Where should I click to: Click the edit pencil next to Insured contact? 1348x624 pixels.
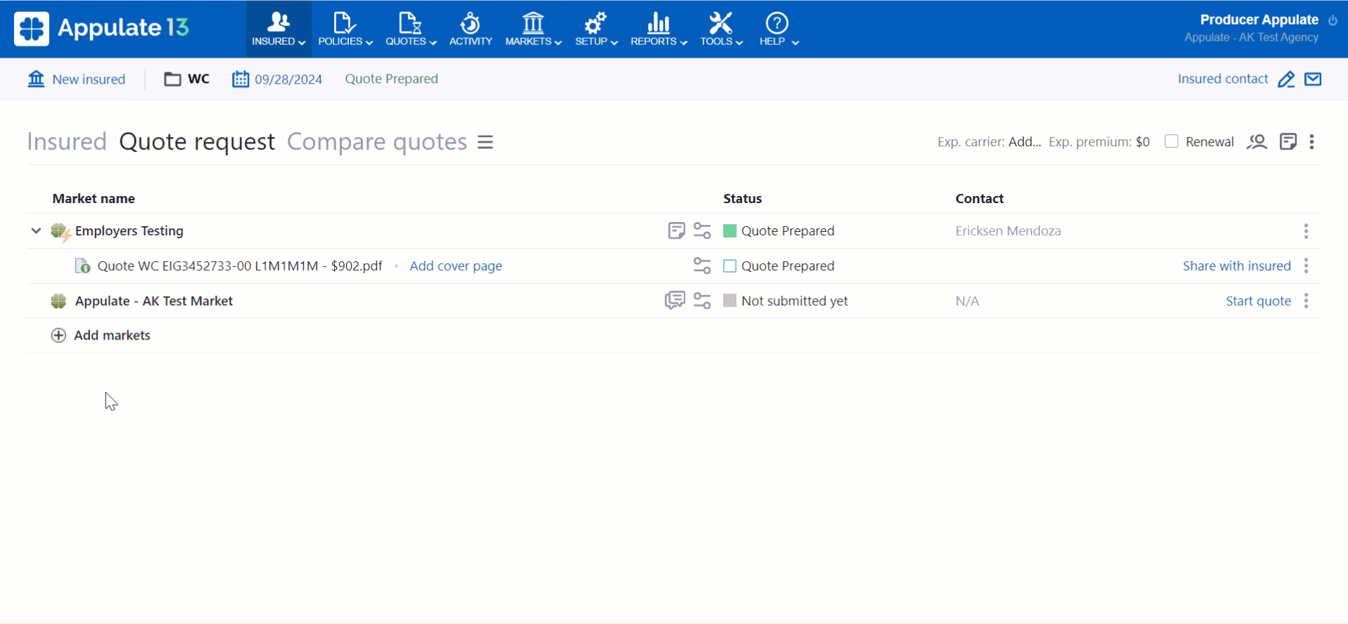pyautogui.click(x=1285, y=79)
